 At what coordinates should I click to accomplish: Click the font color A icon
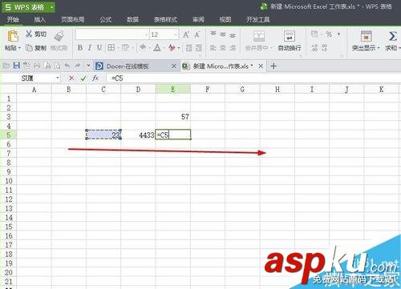(x=157, y=48)
